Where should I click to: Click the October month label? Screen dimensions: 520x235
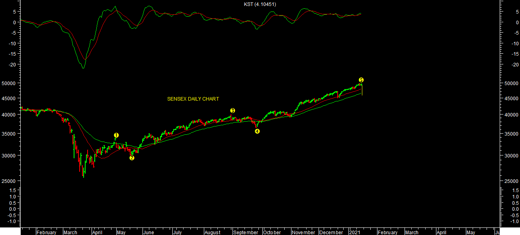pos(272,233)
